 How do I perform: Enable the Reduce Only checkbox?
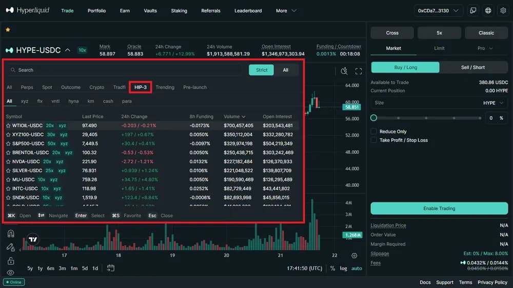(373, 131)
